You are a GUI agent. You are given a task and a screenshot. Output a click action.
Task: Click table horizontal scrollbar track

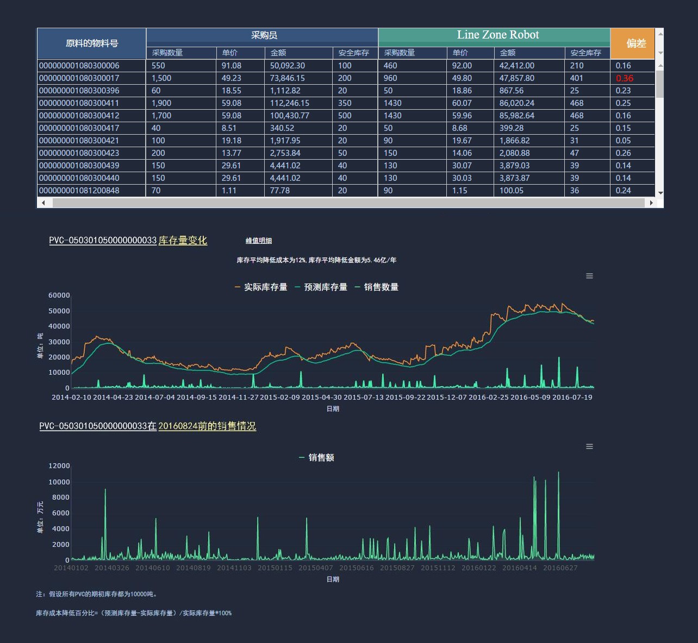pyautogui.click(x=348, y=203)
